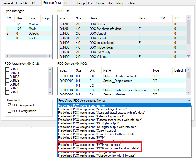
Task: Sort PDO List by Name column header
Action: pyautogui.click(x=113, y=18)
